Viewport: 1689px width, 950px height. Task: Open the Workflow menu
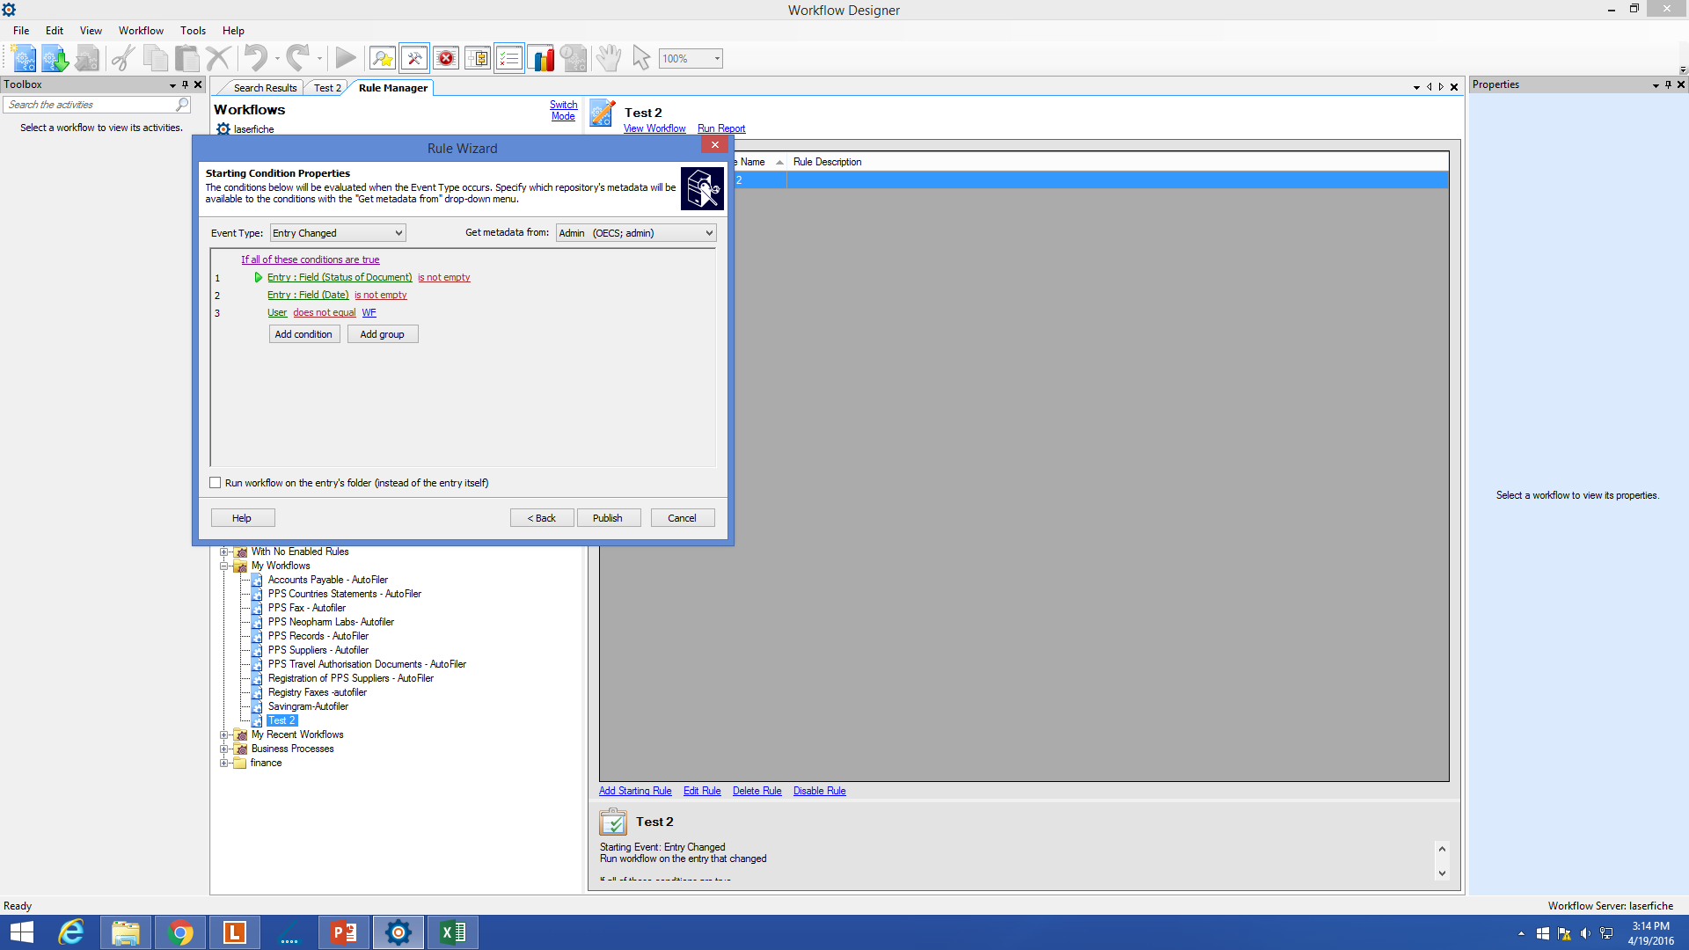[x=141, y=31]
